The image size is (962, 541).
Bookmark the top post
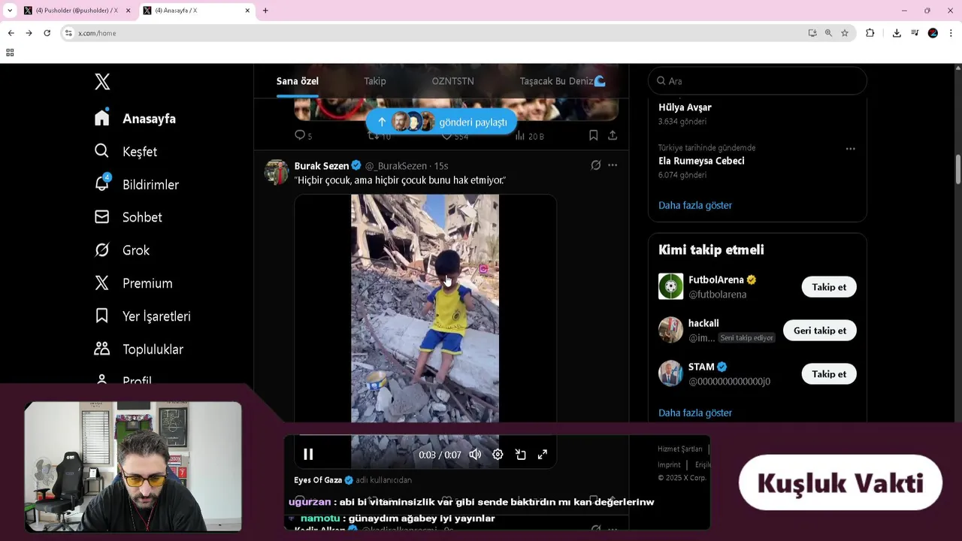[593, 135]
